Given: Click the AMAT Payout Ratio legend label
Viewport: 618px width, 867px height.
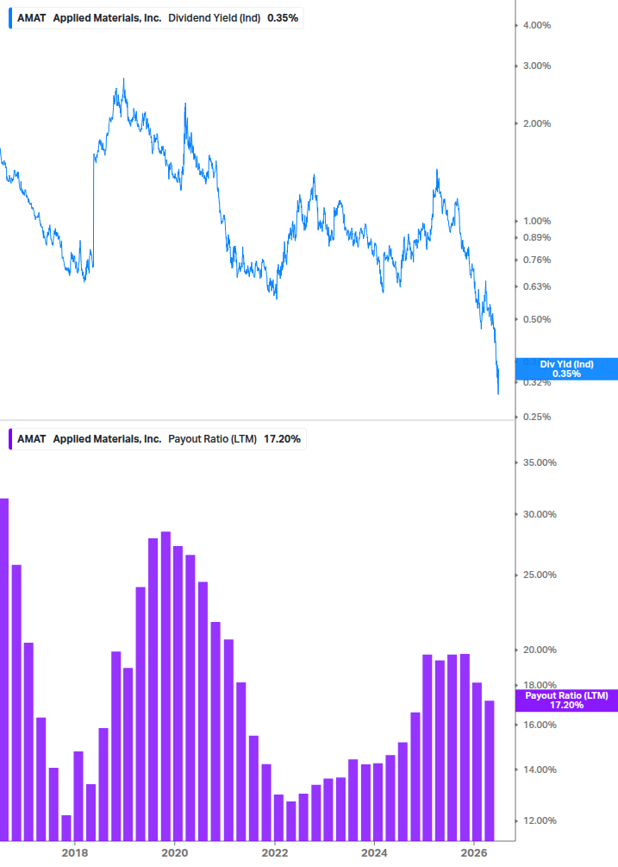Looking at the screenshot, I should [159, 439].
